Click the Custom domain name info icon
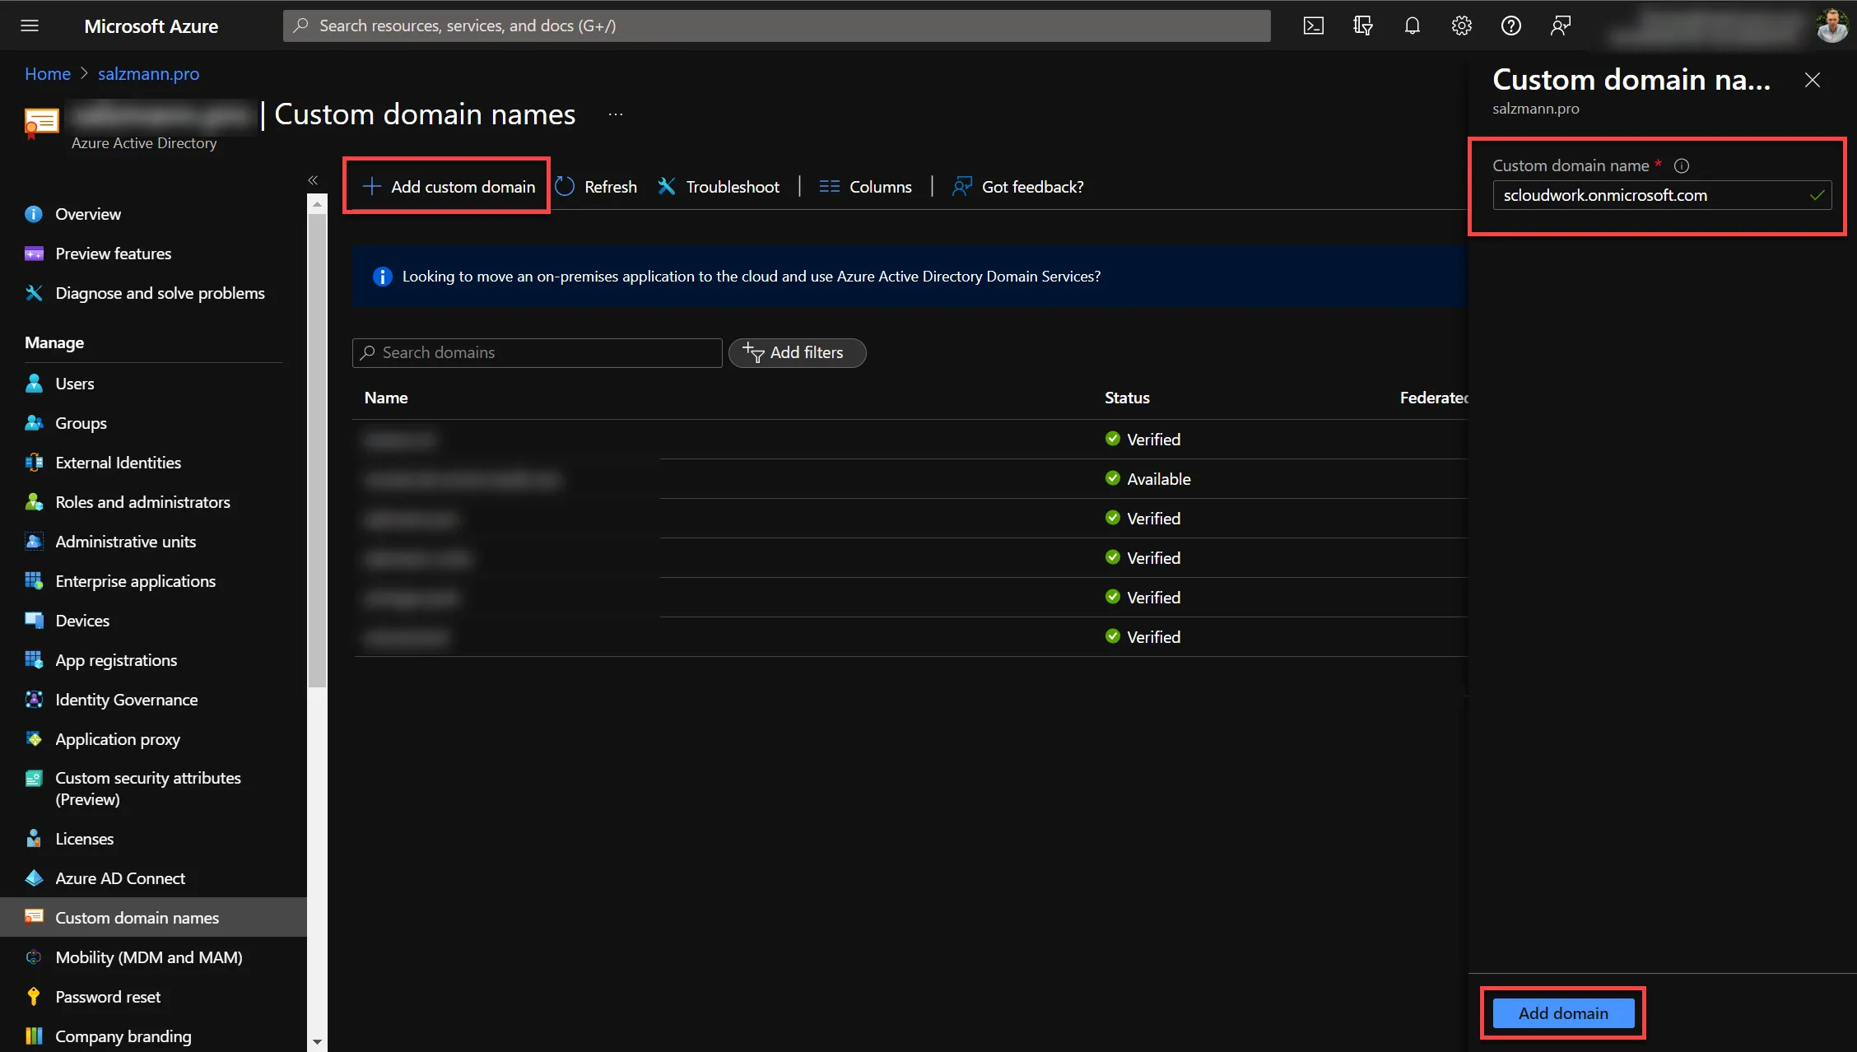Screen dimensions: 1857x1052 (x=1682, y=165)
